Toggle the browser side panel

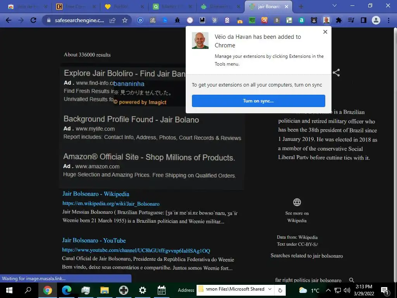pyautogui.click(x=364, y=20)
